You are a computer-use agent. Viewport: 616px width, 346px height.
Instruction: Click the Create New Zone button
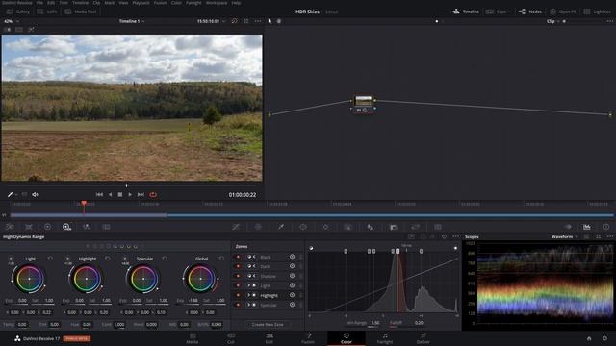tap(268, 325)
